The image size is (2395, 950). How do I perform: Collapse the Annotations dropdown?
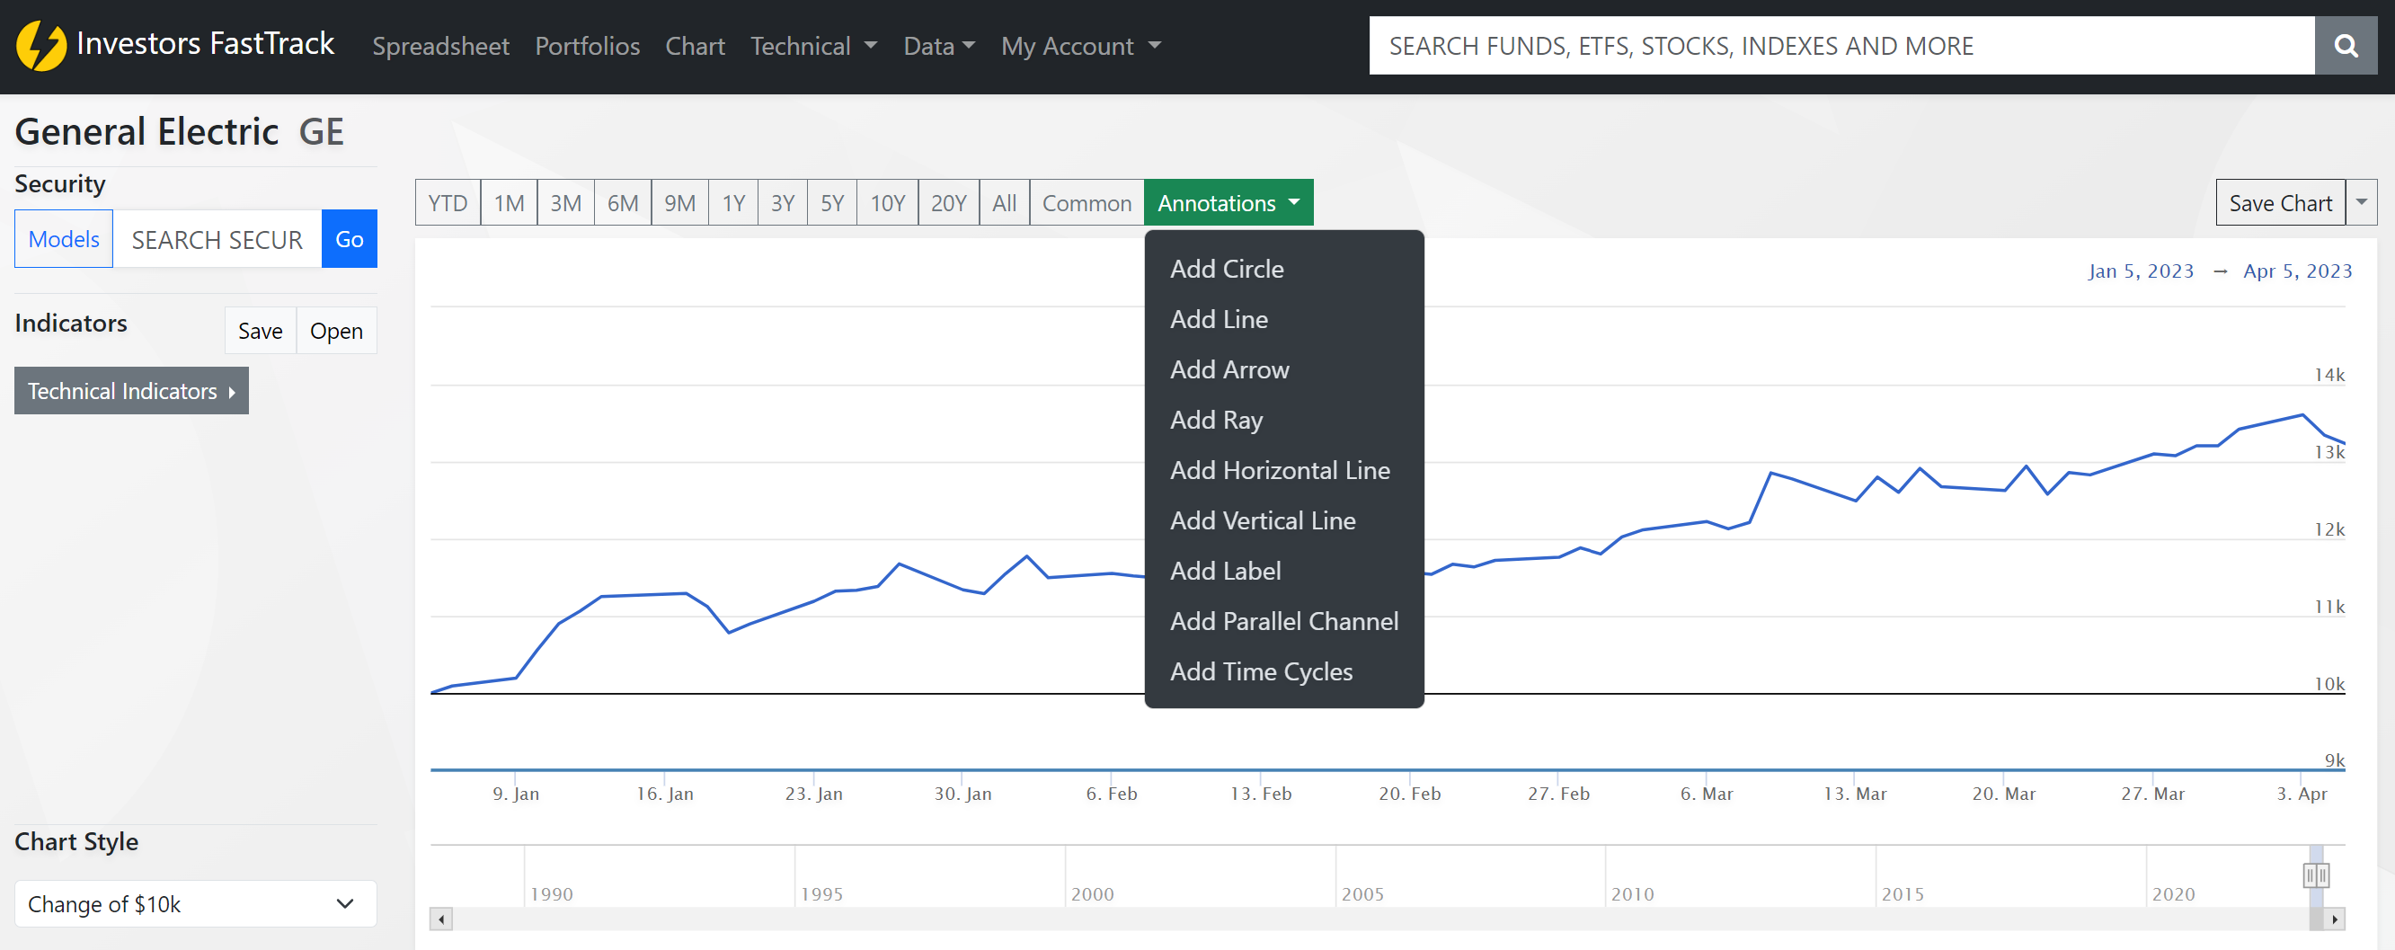pos(1229,202)
